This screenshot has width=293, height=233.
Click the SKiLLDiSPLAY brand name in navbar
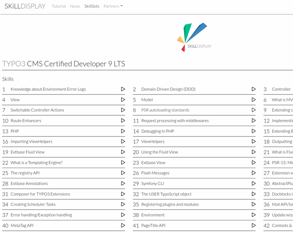25,6
